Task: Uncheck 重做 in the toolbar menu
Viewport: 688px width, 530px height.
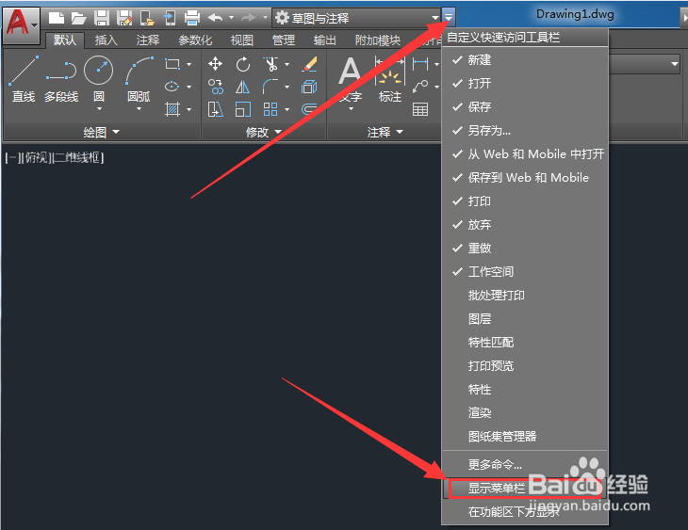Action: point(524,249)
